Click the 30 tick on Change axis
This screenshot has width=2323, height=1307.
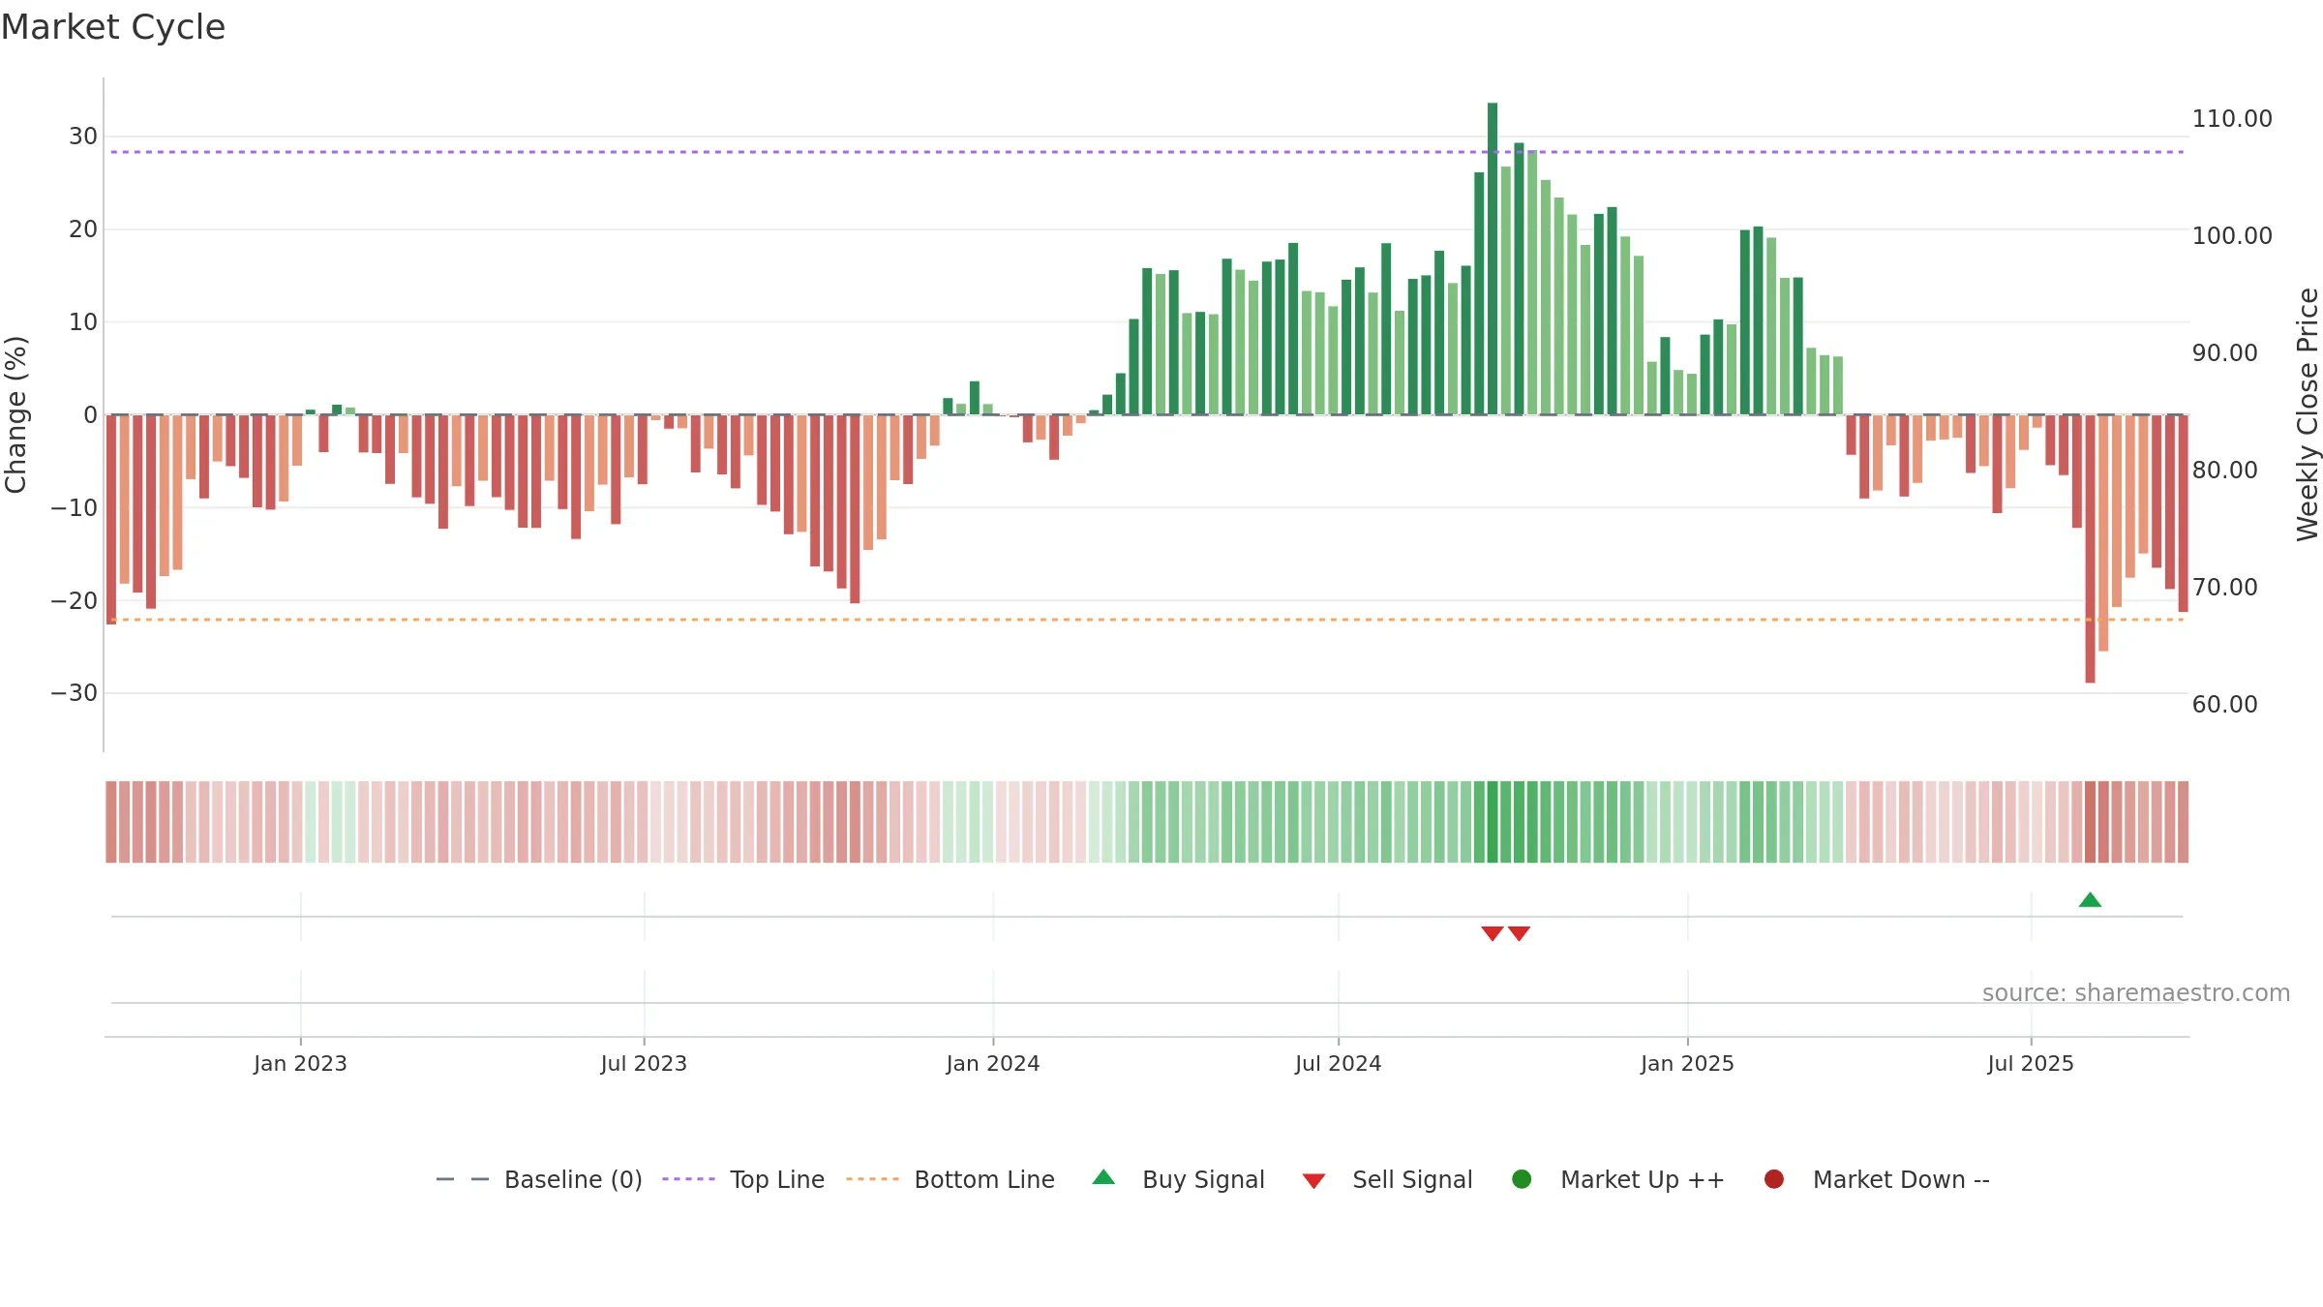pyautogui.click(x=83, y=137)
